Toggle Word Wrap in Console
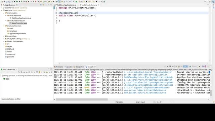Screen dimensions: 215x121 tap(181, 67)
